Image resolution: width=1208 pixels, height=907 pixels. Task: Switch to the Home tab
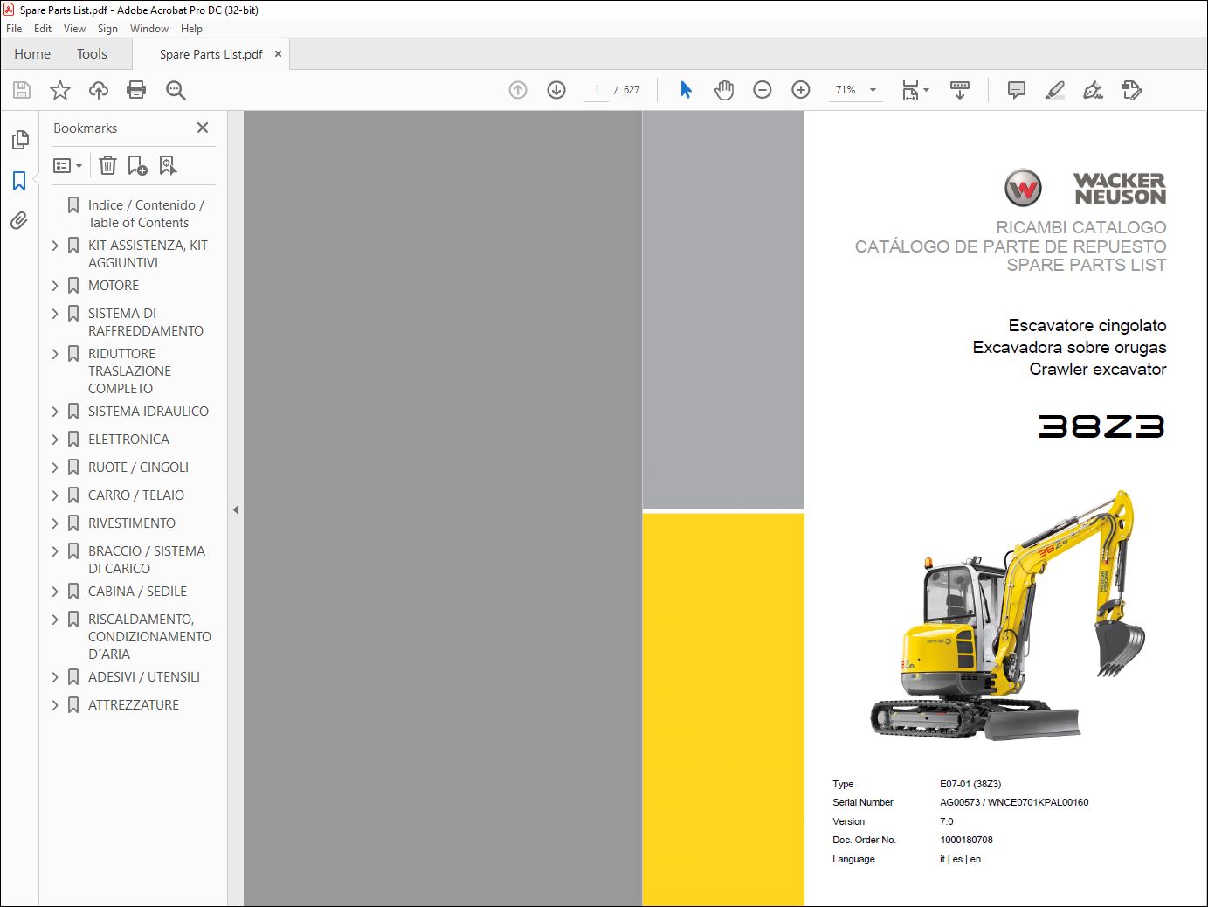(x=32, y=54)
